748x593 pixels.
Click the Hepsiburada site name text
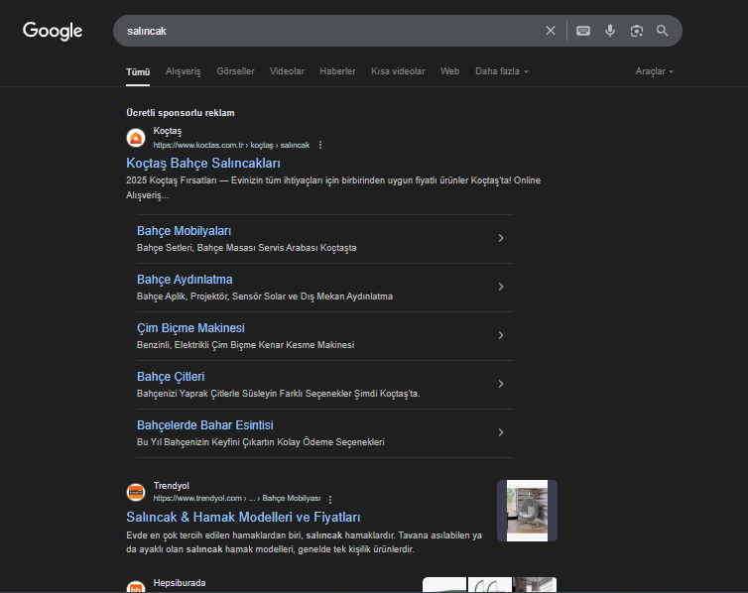180,582
